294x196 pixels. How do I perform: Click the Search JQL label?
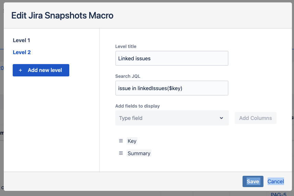pyautogui.click(x=128, y=76)
